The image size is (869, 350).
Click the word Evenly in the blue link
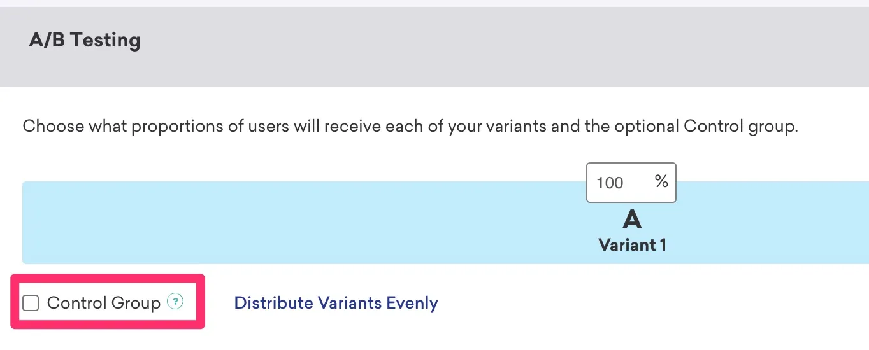(412, 303)
